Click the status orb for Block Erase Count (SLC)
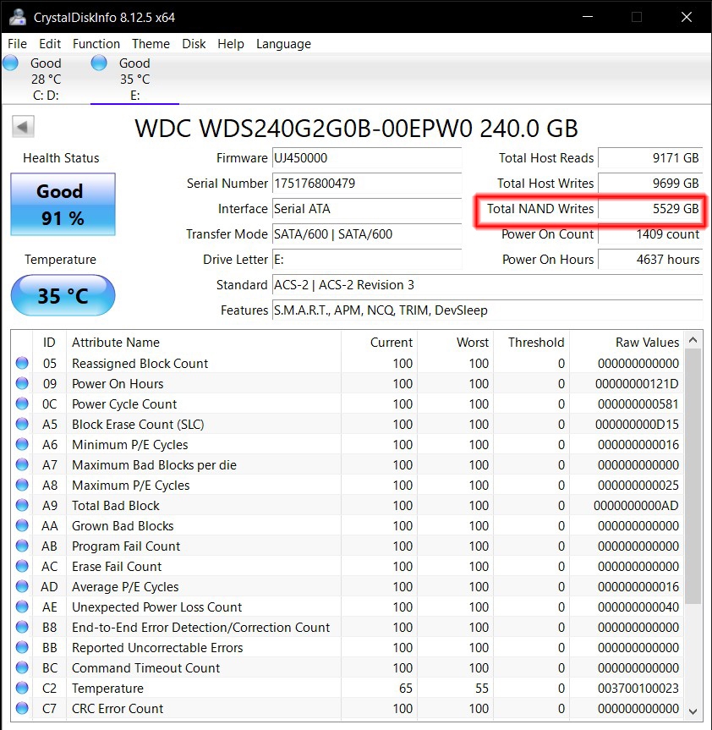Viewport: 712px width, 730px height. (22, 424)
